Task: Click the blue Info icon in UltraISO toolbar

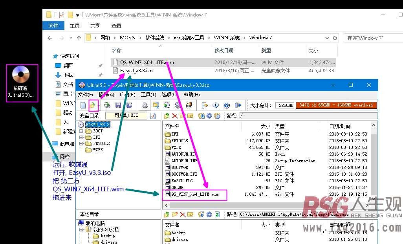Action: [216, 105]
